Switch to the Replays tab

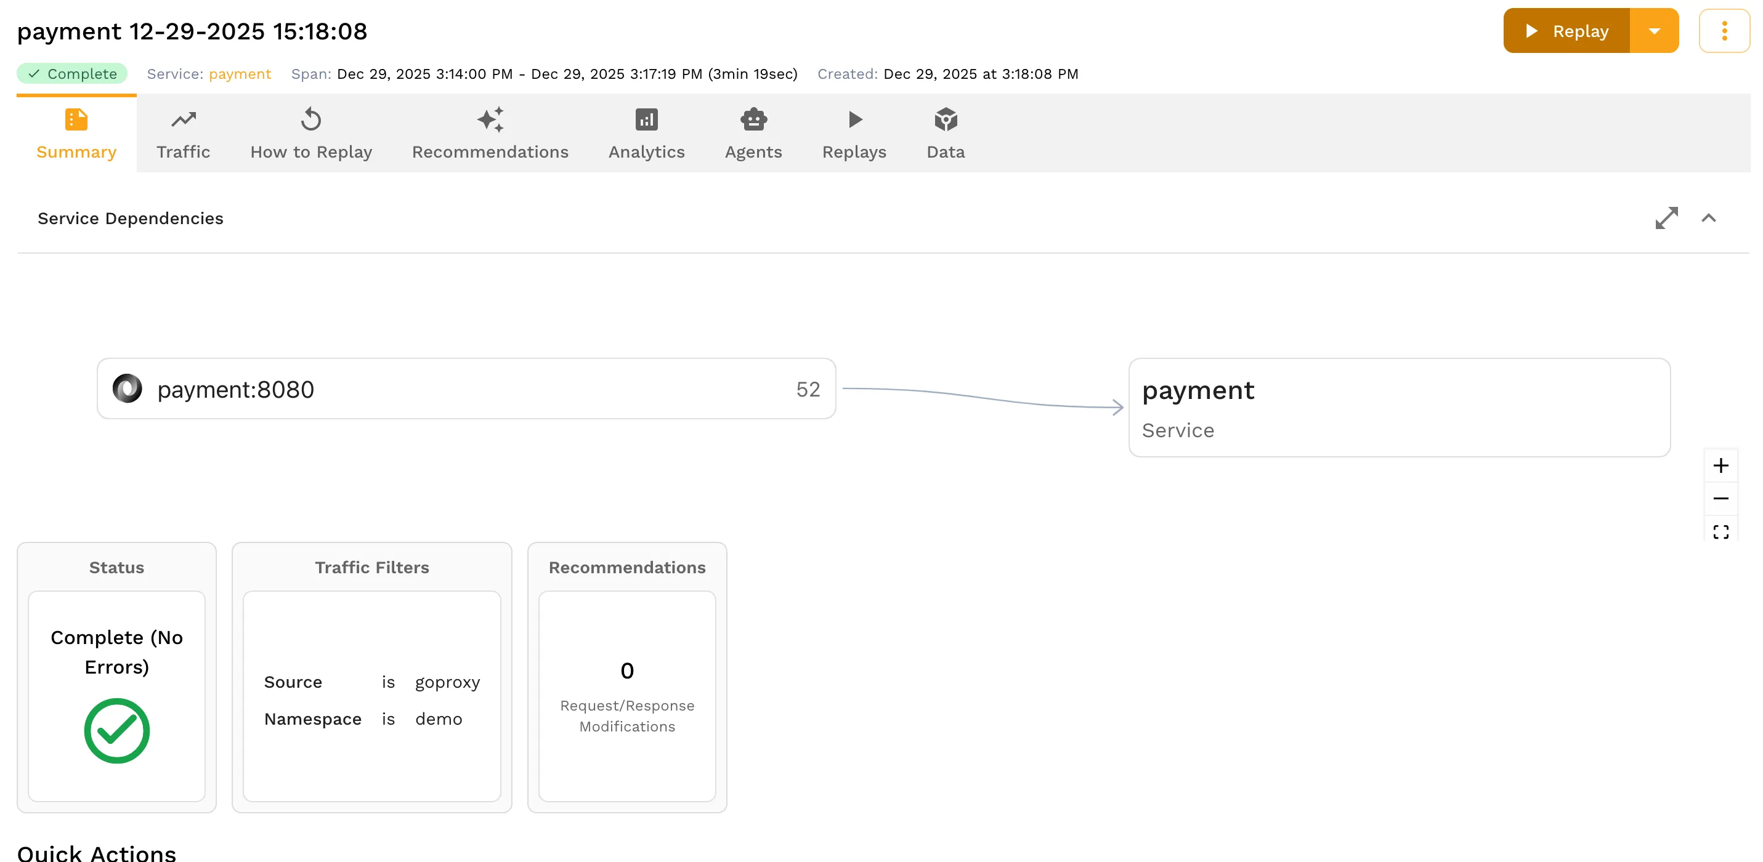[853, 134]
